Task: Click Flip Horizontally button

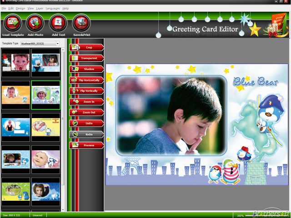Action: pos(86,80)
